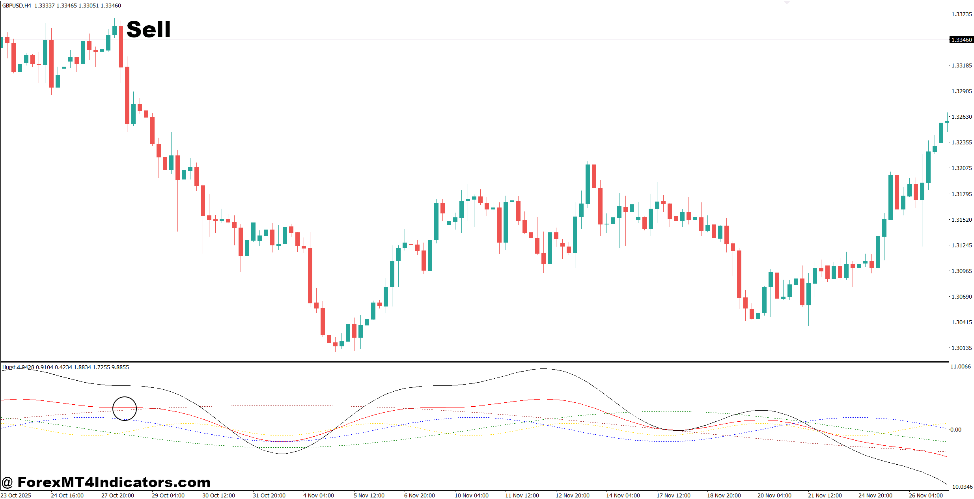
Task: Click price scale value 1.30135
Action: point(962,348)
